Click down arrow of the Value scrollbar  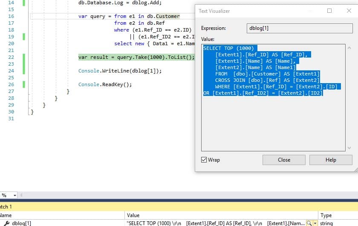coord(349,148)
